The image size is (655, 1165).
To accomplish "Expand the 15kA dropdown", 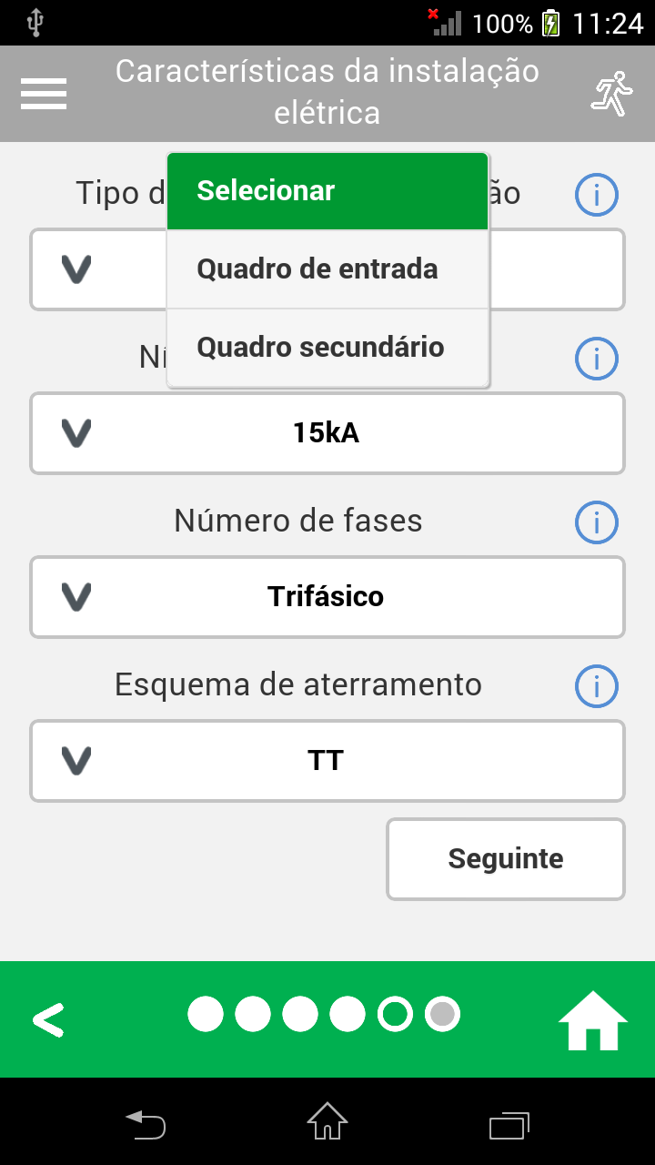I will click(x=327, y=433).
